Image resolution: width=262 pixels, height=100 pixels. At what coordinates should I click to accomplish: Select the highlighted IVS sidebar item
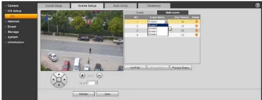coord(21,16)
